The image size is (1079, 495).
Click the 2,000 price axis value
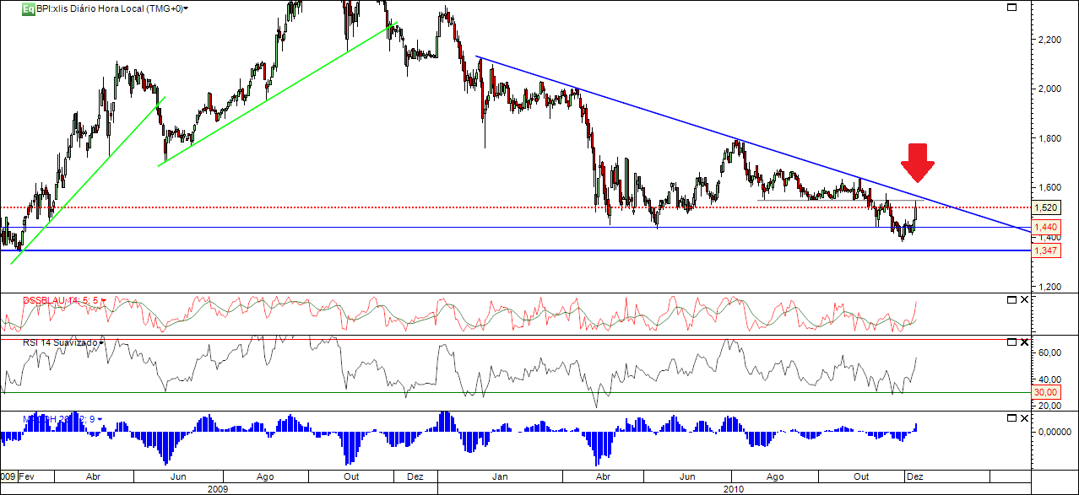pos(1049,89)
